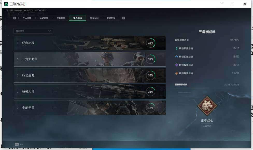The height and width of the screenshot is (150, 253).
Task: Switch to the 历史战绩 tab
Action: coord(44,18)
